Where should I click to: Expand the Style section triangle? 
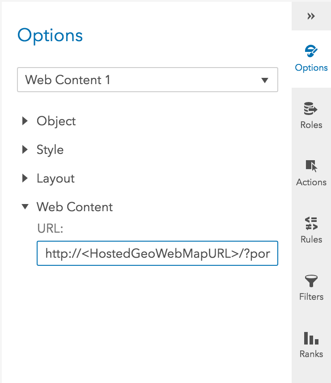pyautogui.click(x=25, y=150)
